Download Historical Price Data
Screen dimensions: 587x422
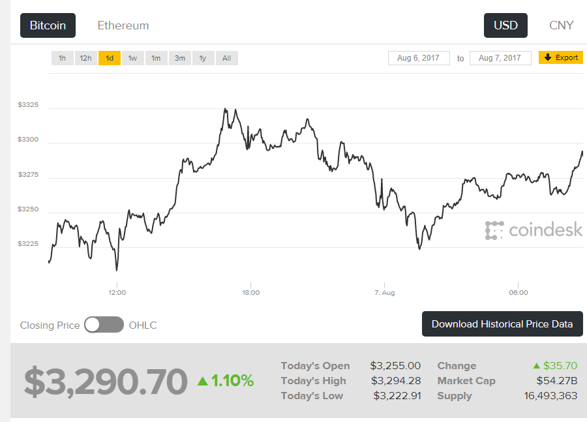click(x=502, y=324)
